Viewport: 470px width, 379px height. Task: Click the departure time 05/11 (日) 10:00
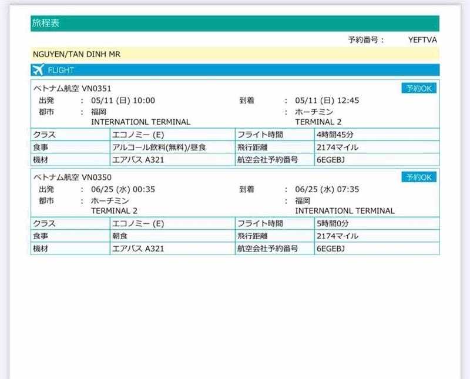coord(123,100)
